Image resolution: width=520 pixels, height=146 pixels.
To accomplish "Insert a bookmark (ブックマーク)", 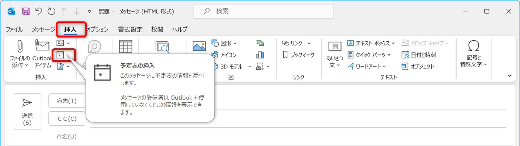I will tap(299, 55).
